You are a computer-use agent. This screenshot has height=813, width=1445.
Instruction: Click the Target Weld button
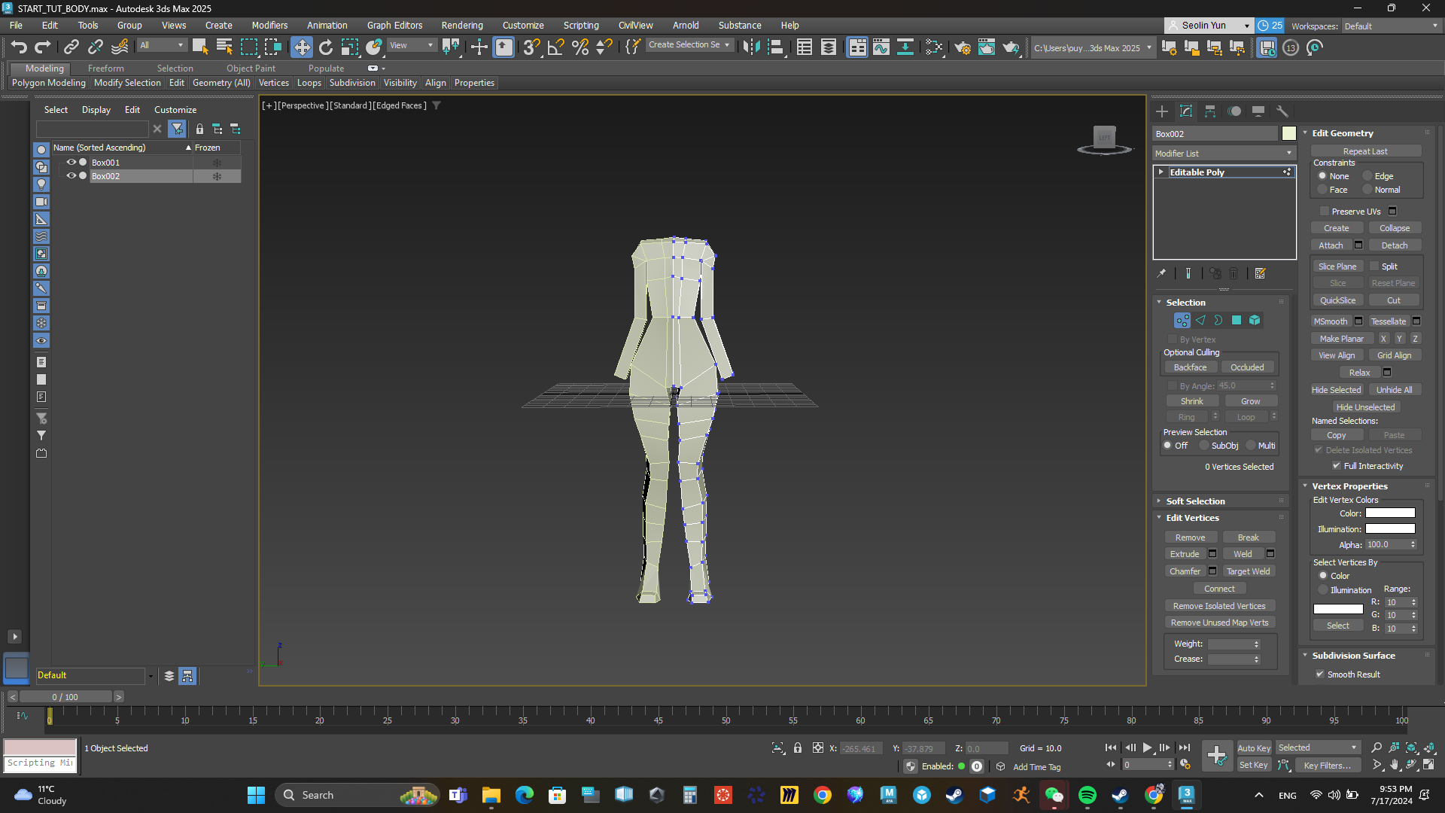1248,571
